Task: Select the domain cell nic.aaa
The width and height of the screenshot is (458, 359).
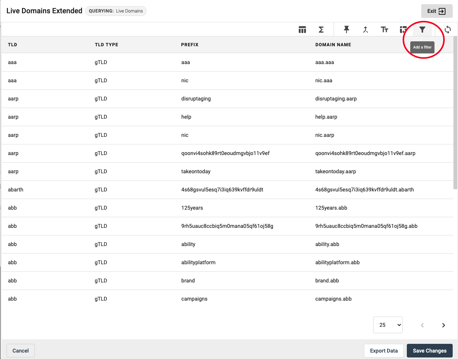Action: tap(324, 80)
